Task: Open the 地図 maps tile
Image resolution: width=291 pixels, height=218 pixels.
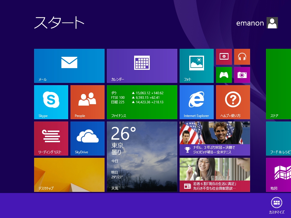Action: pyautogui.click(x=278, y=175)
